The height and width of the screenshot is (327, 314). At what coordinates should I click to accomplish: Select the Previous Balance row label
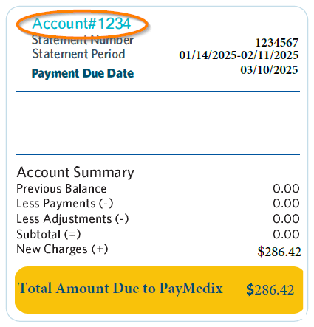[61, 189]
